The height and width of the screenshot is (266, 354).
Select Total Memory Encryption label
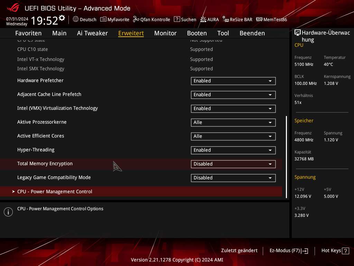tap(45, 163)
